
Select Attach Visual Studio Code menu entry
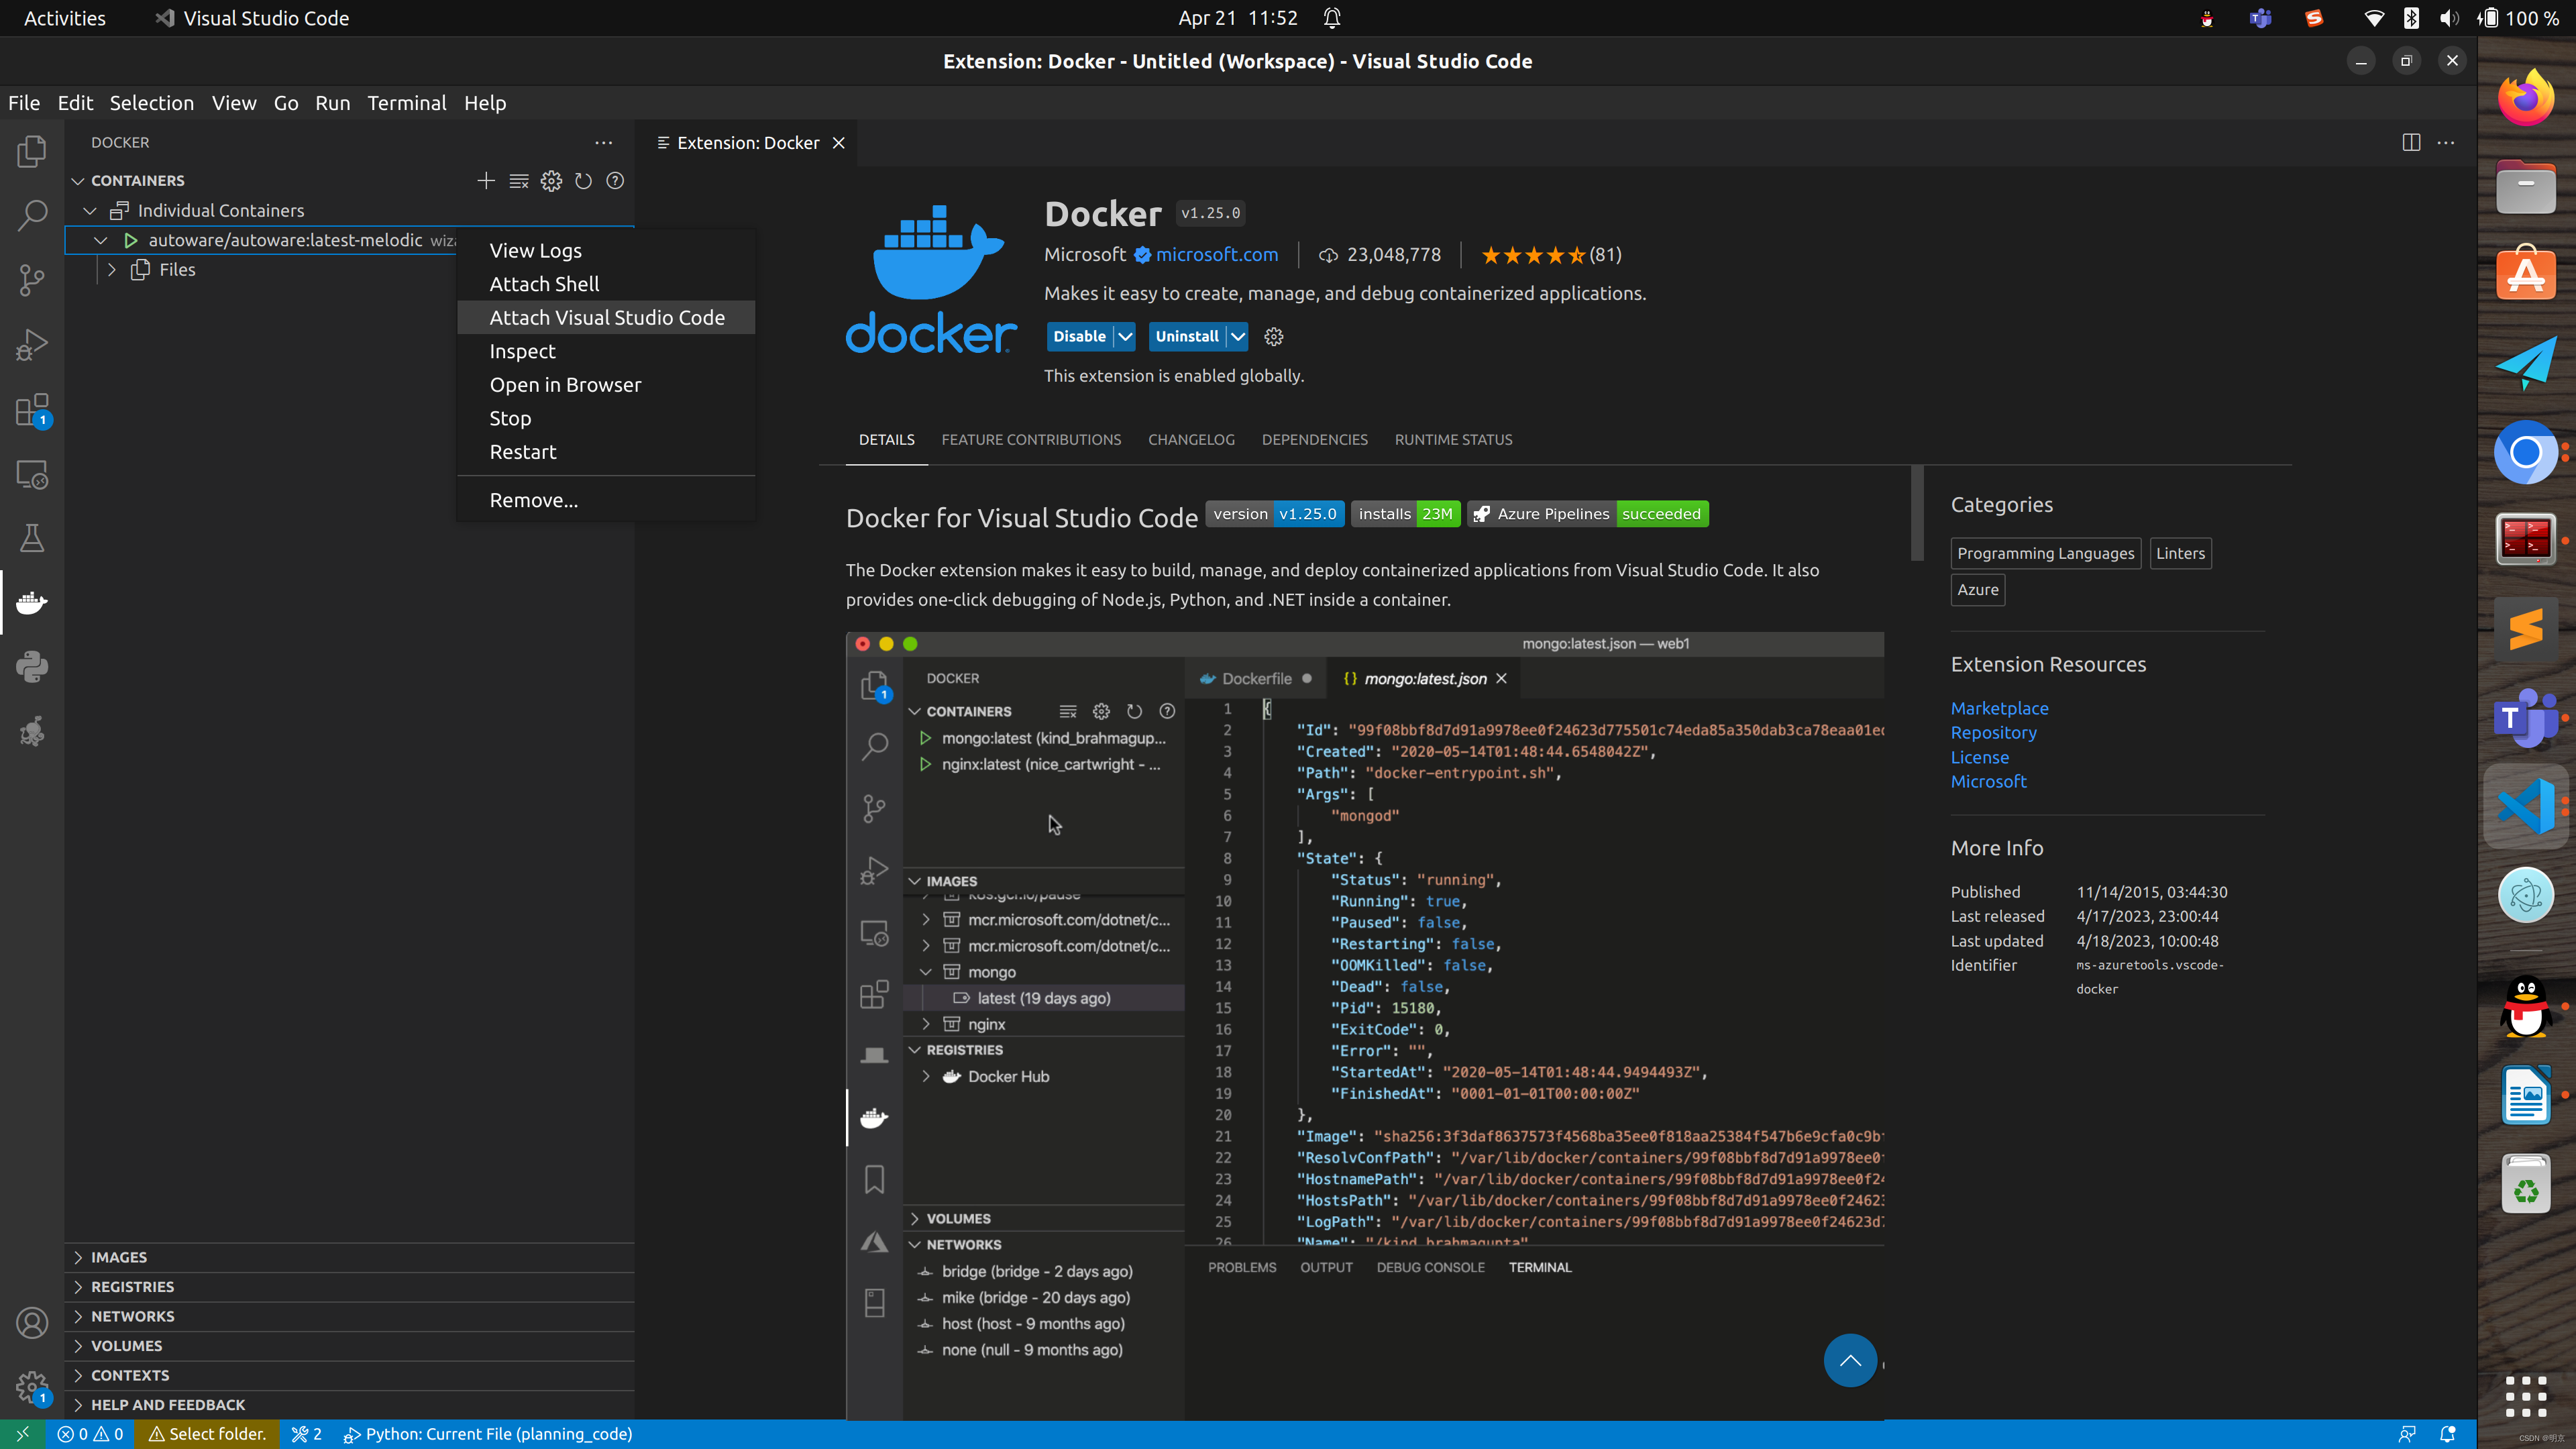606,318
